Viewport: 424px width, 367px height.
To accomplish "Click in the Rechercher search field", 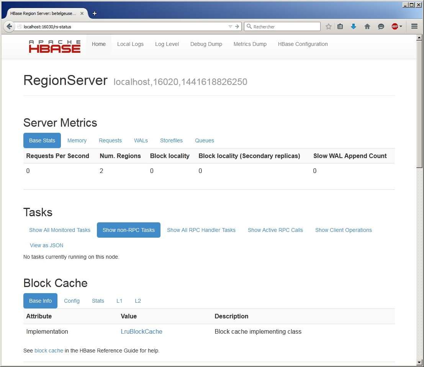I will coord(285,26).
